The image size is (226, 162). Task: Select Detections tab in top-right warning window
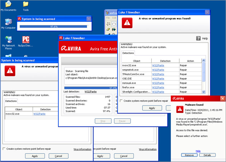pos(128,53)
